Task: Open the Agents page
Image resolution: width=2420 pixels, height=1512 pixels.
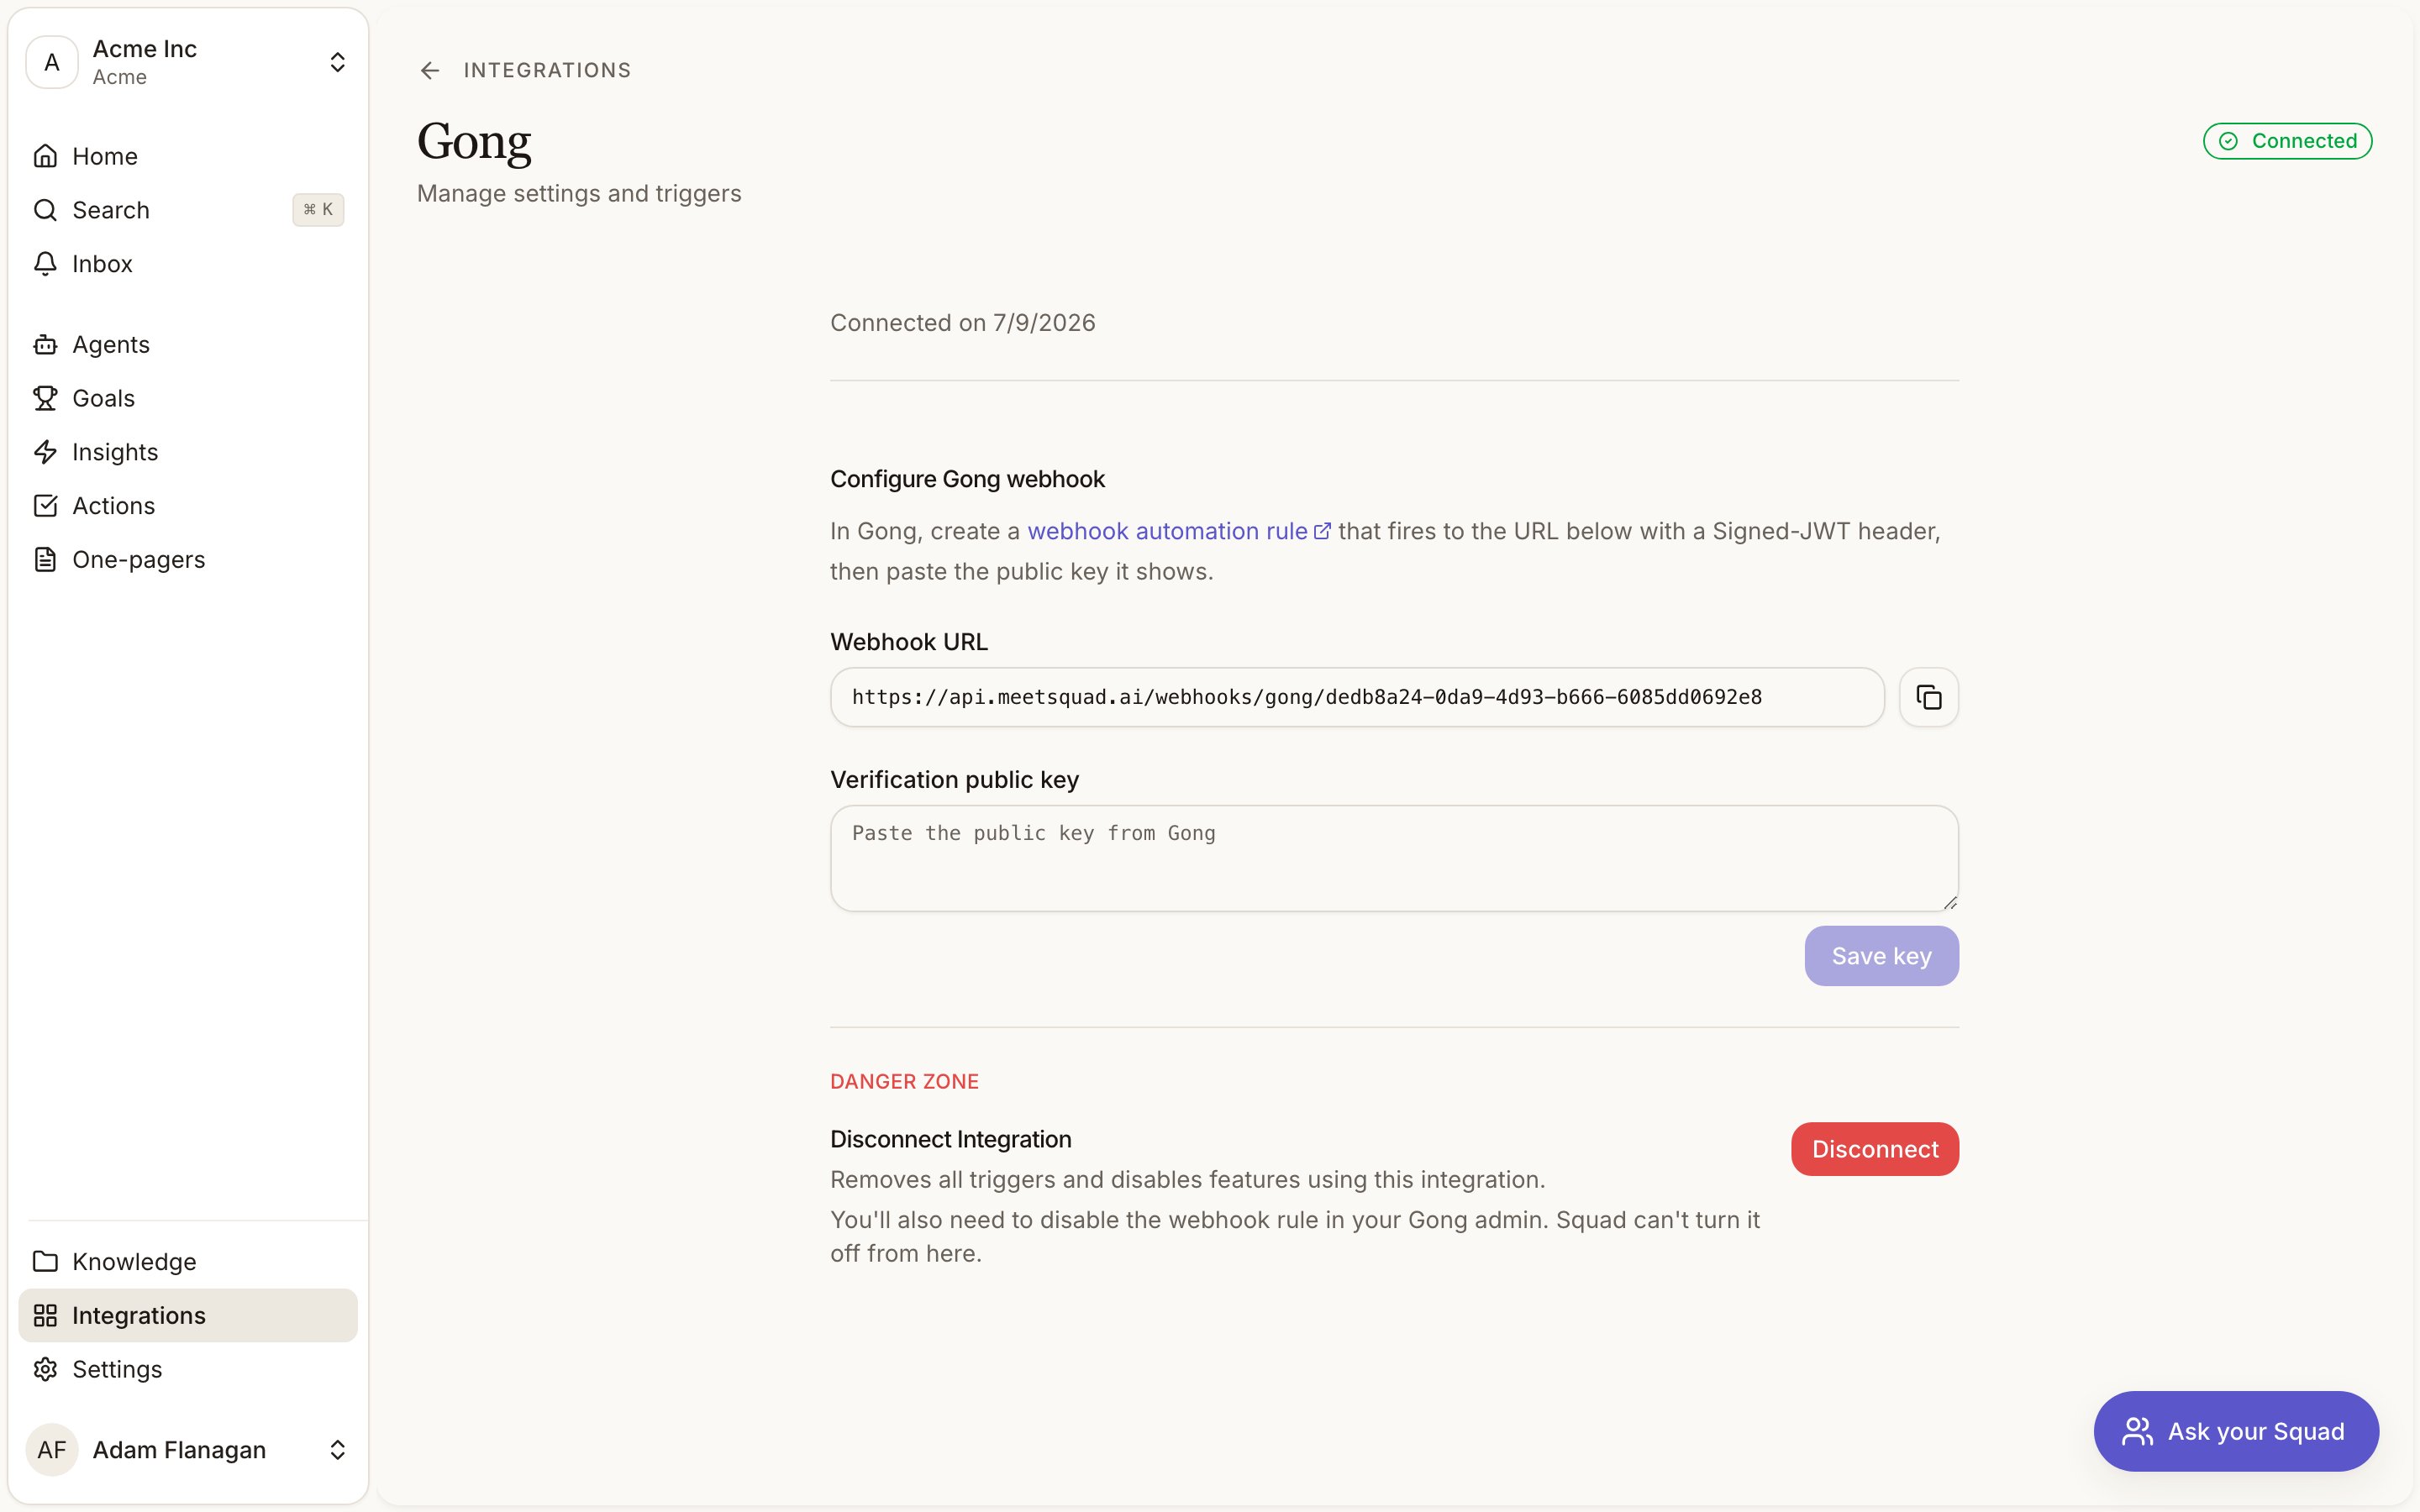Action: pyautogui.click(x=188, y=344)
